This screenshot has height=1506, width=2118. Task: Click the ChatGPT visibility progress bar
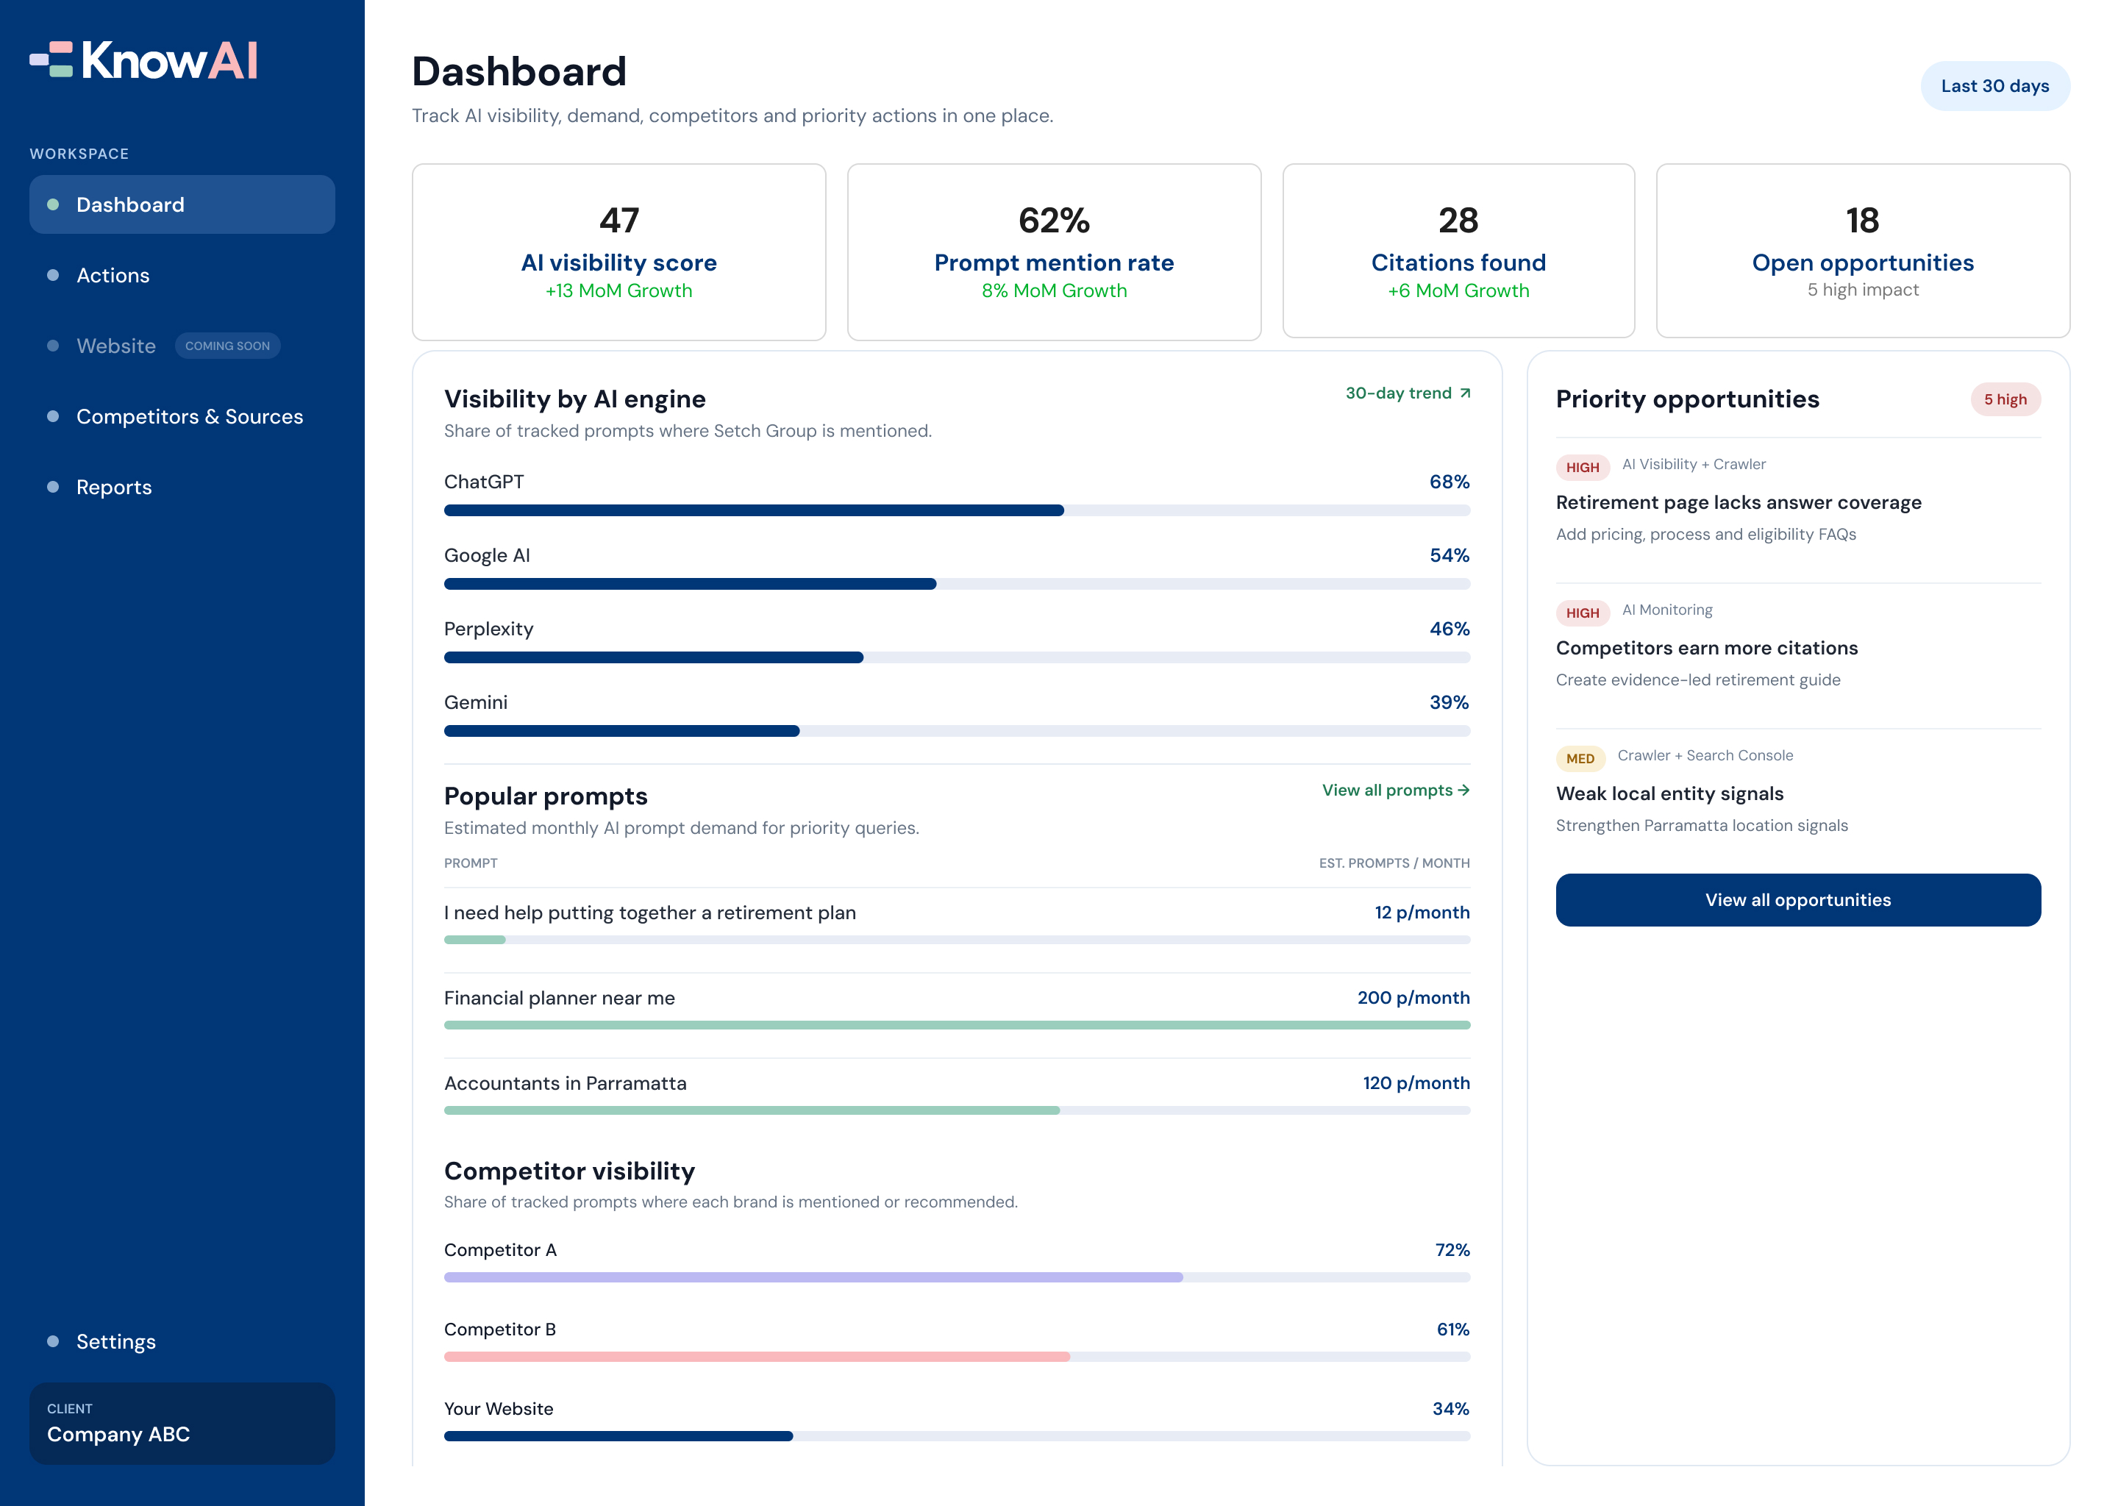(x=957, y=510)
